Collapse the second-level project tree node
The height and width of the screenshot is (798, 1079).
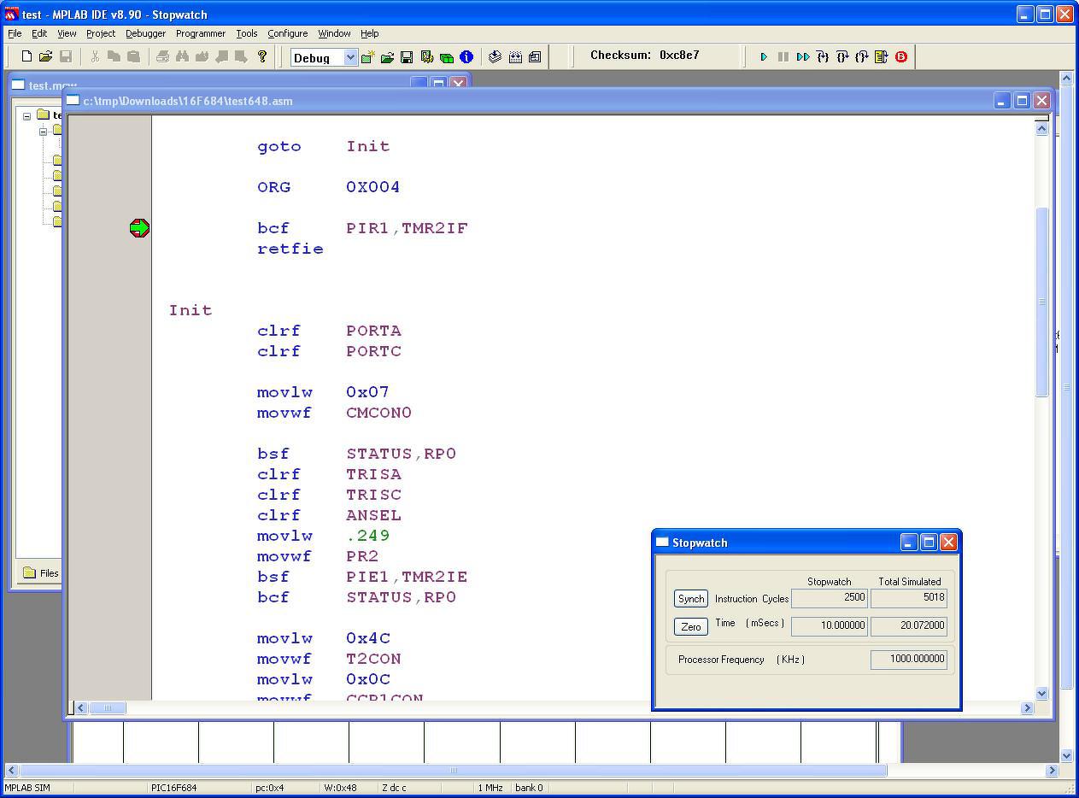[x=43, y=131]
